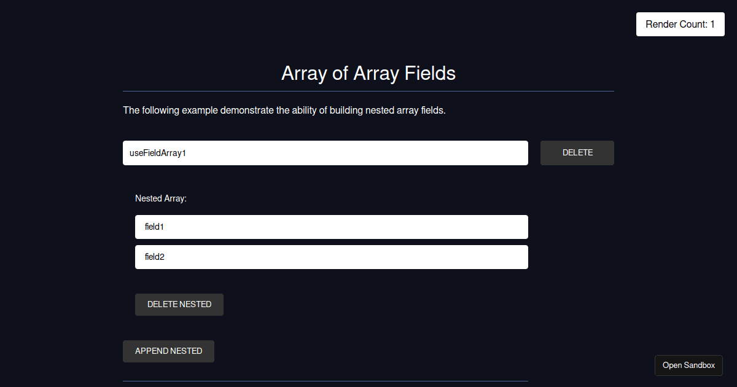Click the divider line below the page heading
This screenshot has height=387, width=737.
368,91
